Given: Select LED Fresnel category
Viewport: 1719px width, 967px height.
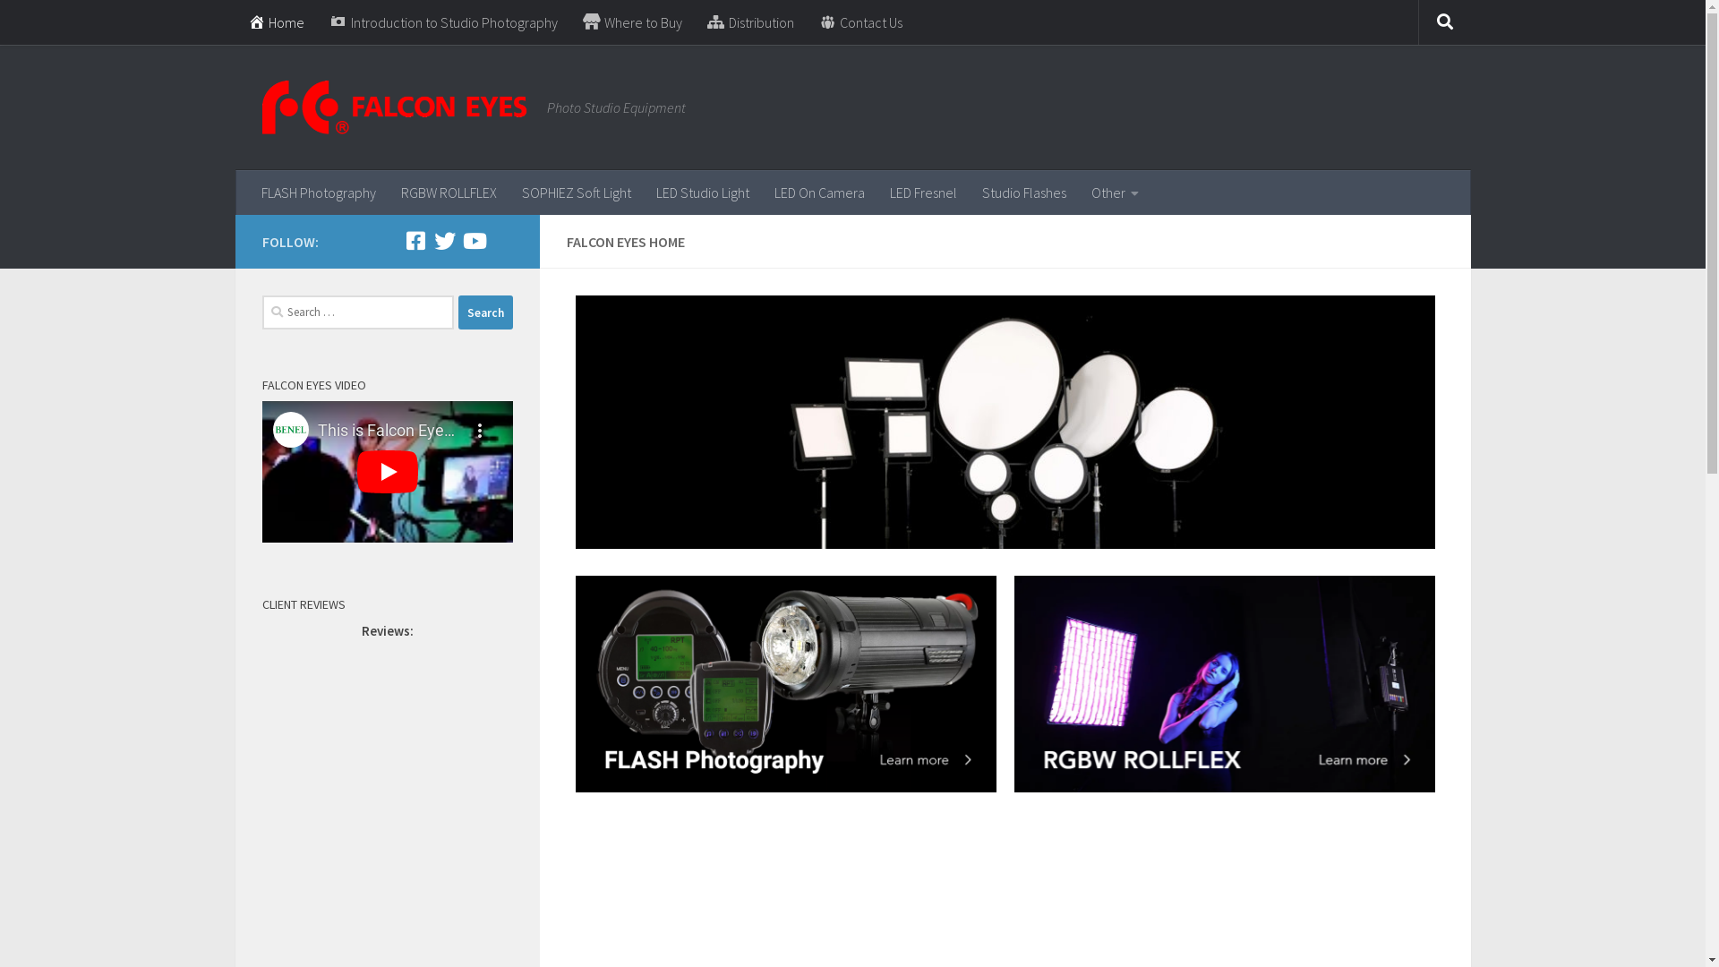Looking at the screenshot, I should [923, 193].
